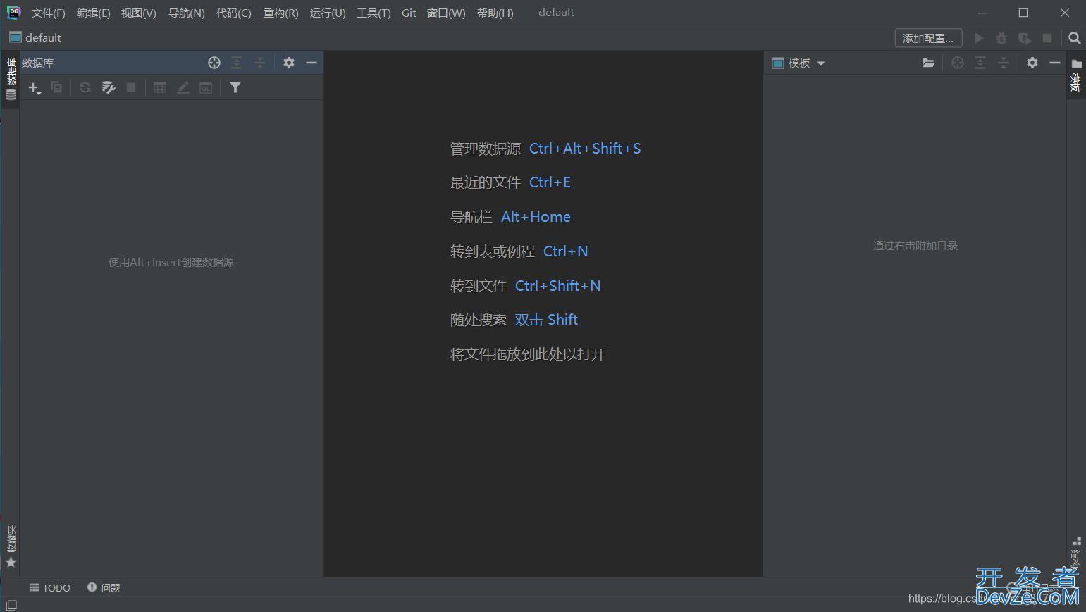Open the 运行(U) menu
This screenshot has height=612, width=1086.
point(328,13)
